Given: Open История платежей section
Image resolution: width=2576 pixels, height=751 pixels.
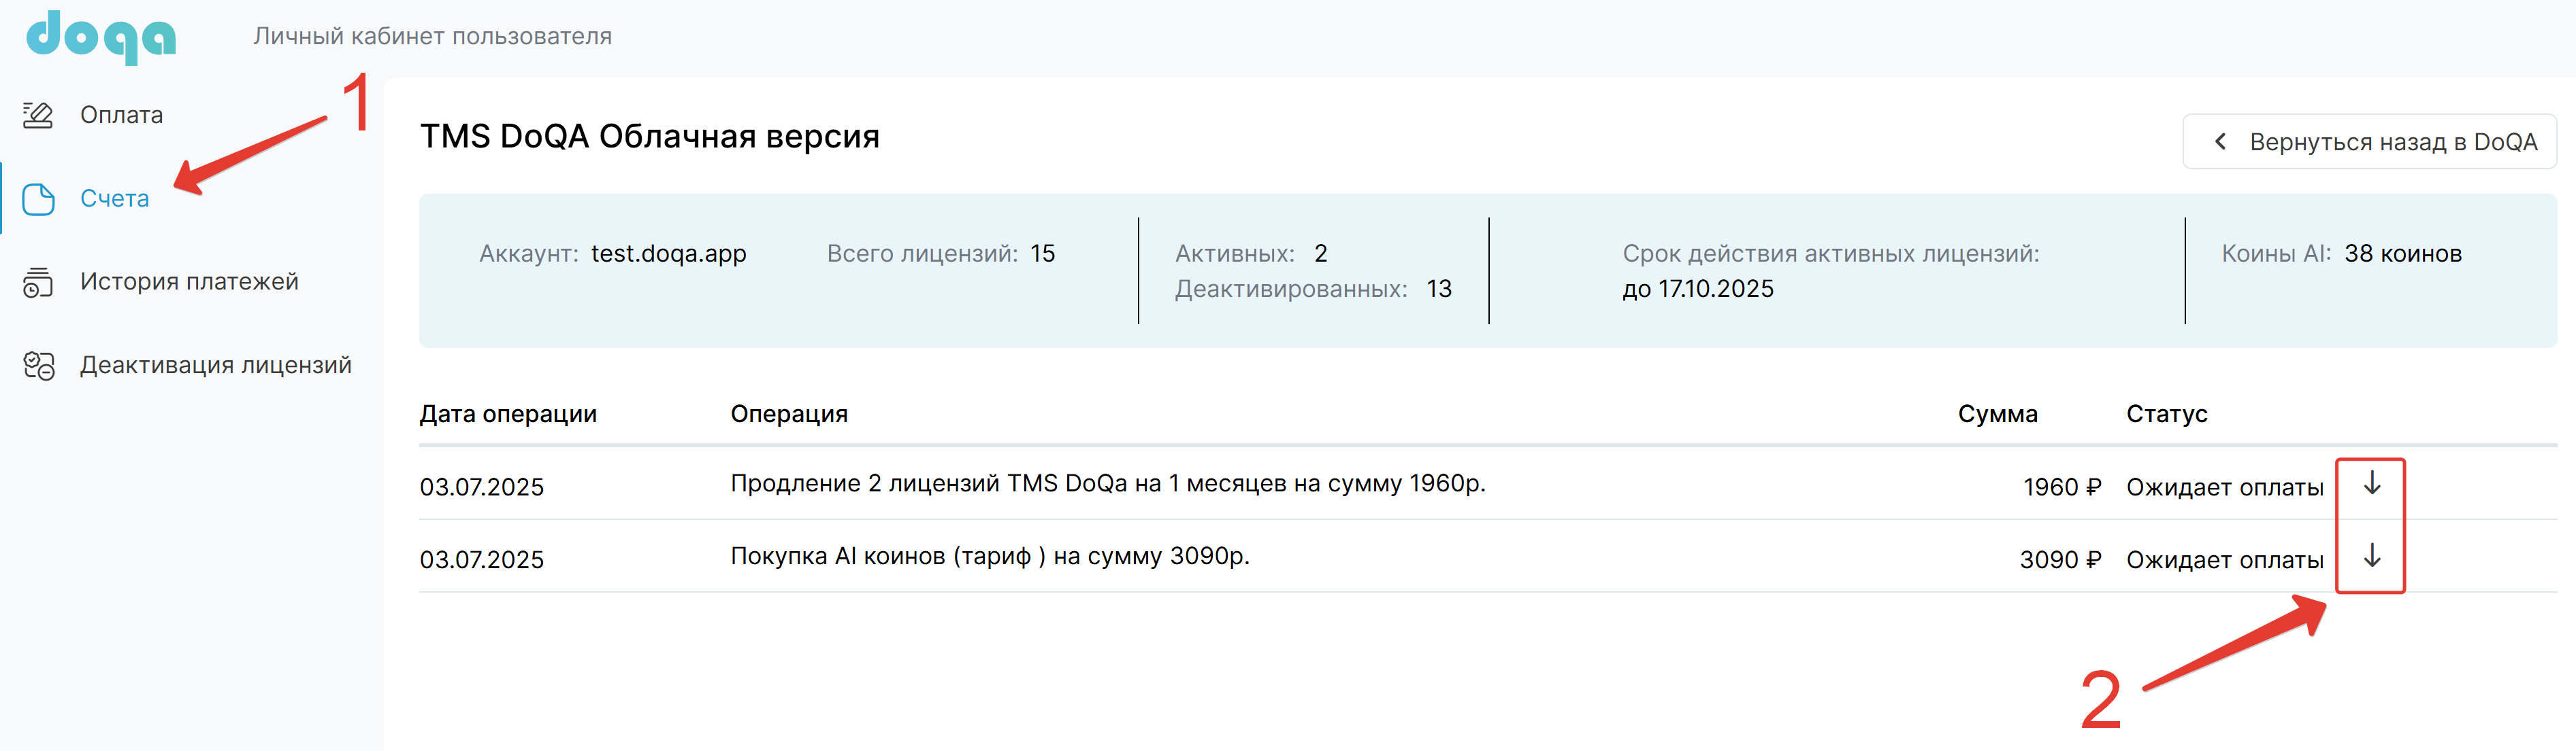Looking at the screenshot, I should 189,281.
